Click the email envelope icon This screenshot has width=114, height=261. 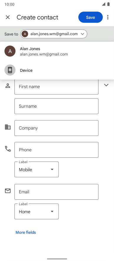pos(8,191)
